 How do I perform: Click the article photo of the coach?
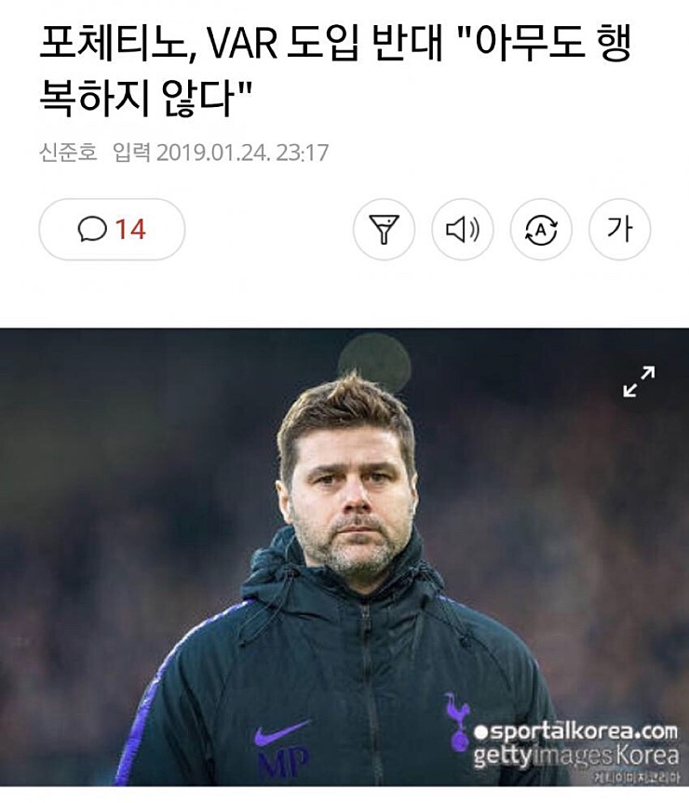[344, 556]
